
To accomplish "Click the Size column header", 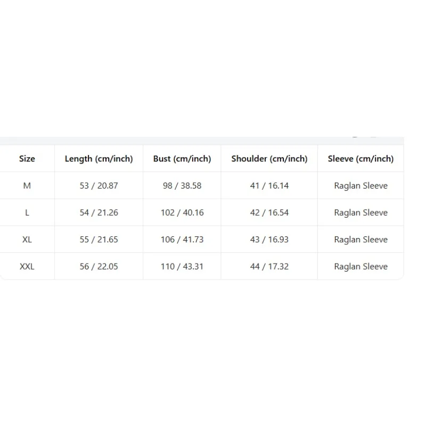I will coord(27,158).
